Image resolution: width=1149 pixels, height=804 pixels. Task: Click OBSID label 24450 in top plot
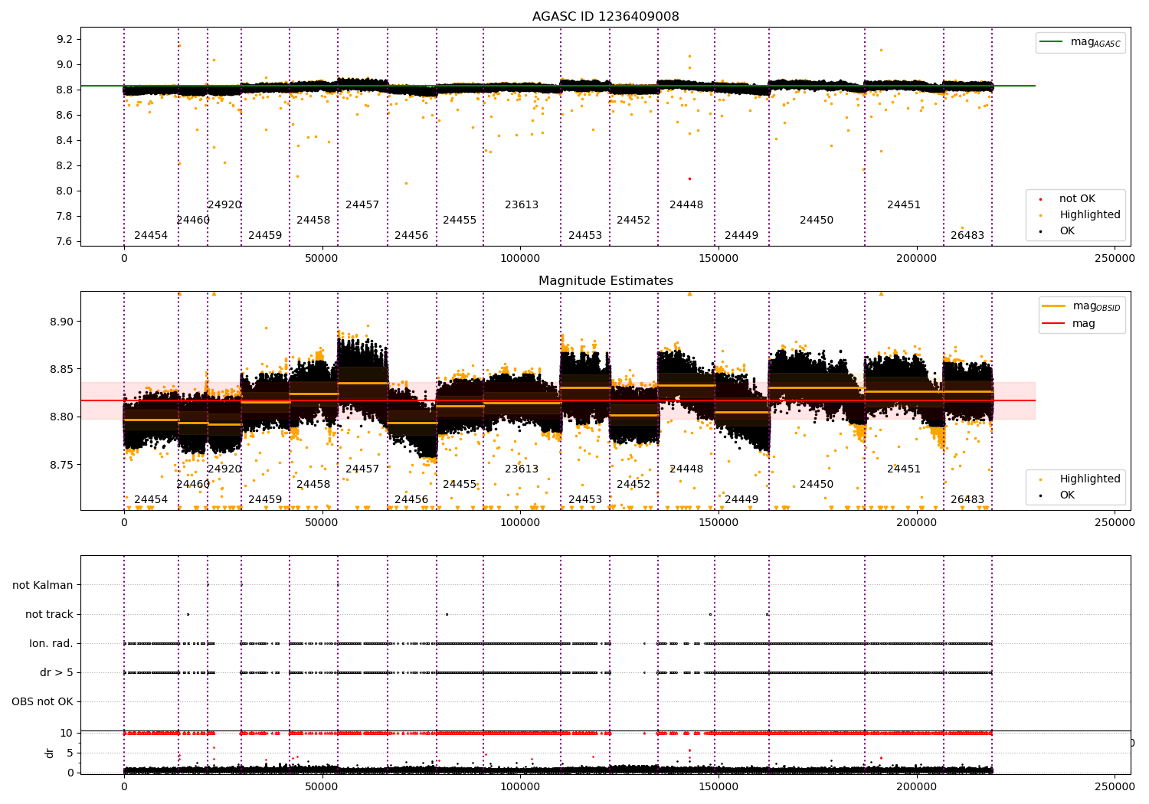817,220
